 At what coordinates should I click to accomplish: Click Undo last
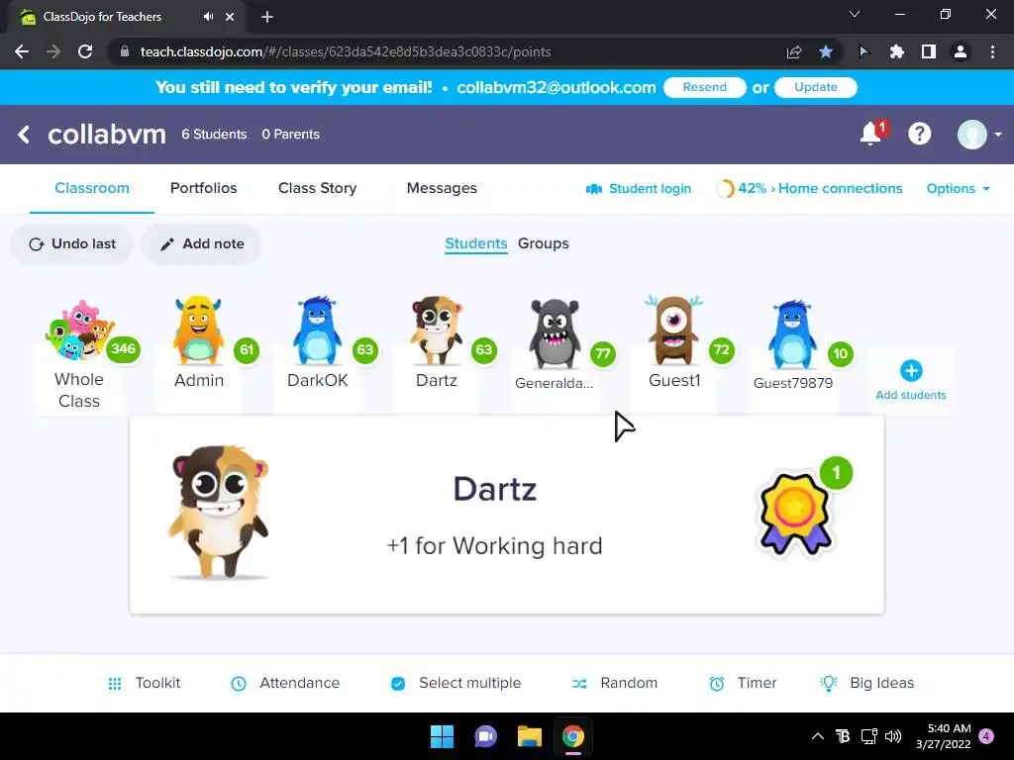[x=71, y=243]
